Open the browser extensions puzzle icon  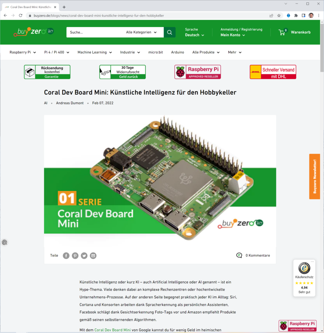296,16
